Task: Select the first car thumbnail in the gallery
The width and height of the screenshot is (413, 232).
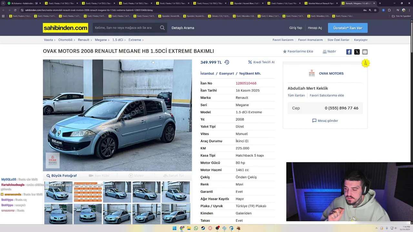Action: coord(58,192)
